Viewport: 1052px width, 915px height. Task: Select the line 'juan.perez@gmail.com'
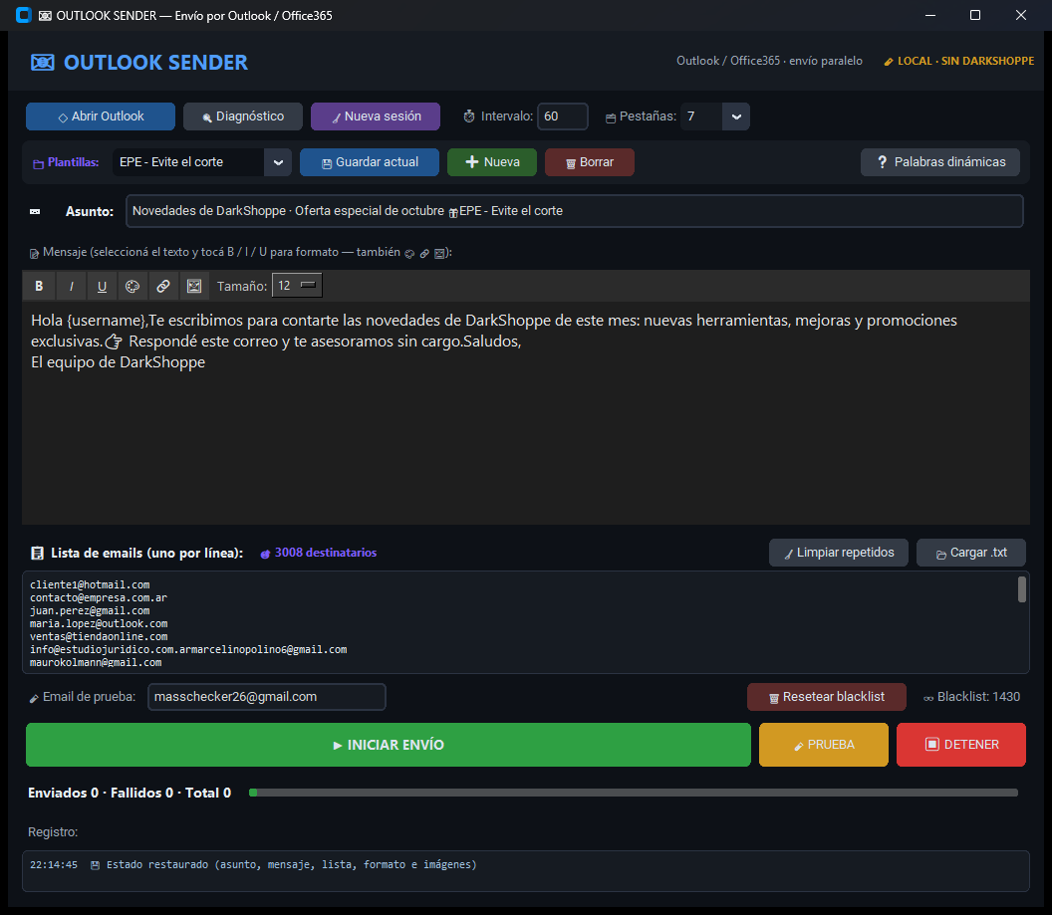point(90,611)
